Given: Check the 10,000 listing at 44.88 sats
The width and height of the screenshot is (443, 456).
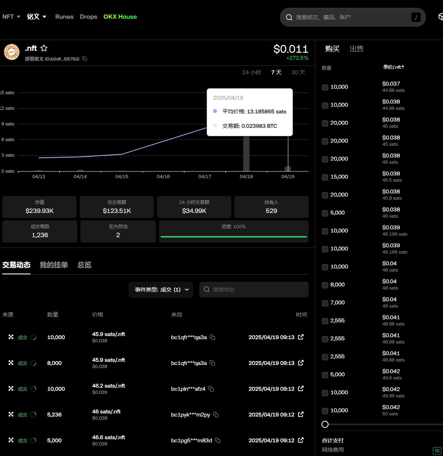Looking at the screenshot, I should pyautogui.click(x=325, y=87).
